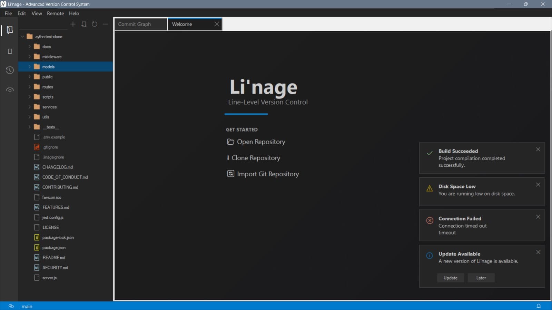Expand the __tests__ folder chevron
Image resolution: width=552 pixels, height=310 pixels.
tap(29, 127)
